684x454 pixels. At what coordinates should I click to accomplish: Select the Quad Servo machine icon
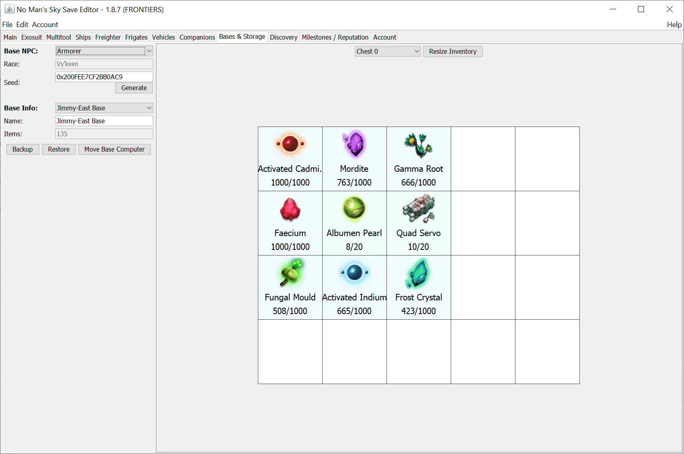pos(418,209)
